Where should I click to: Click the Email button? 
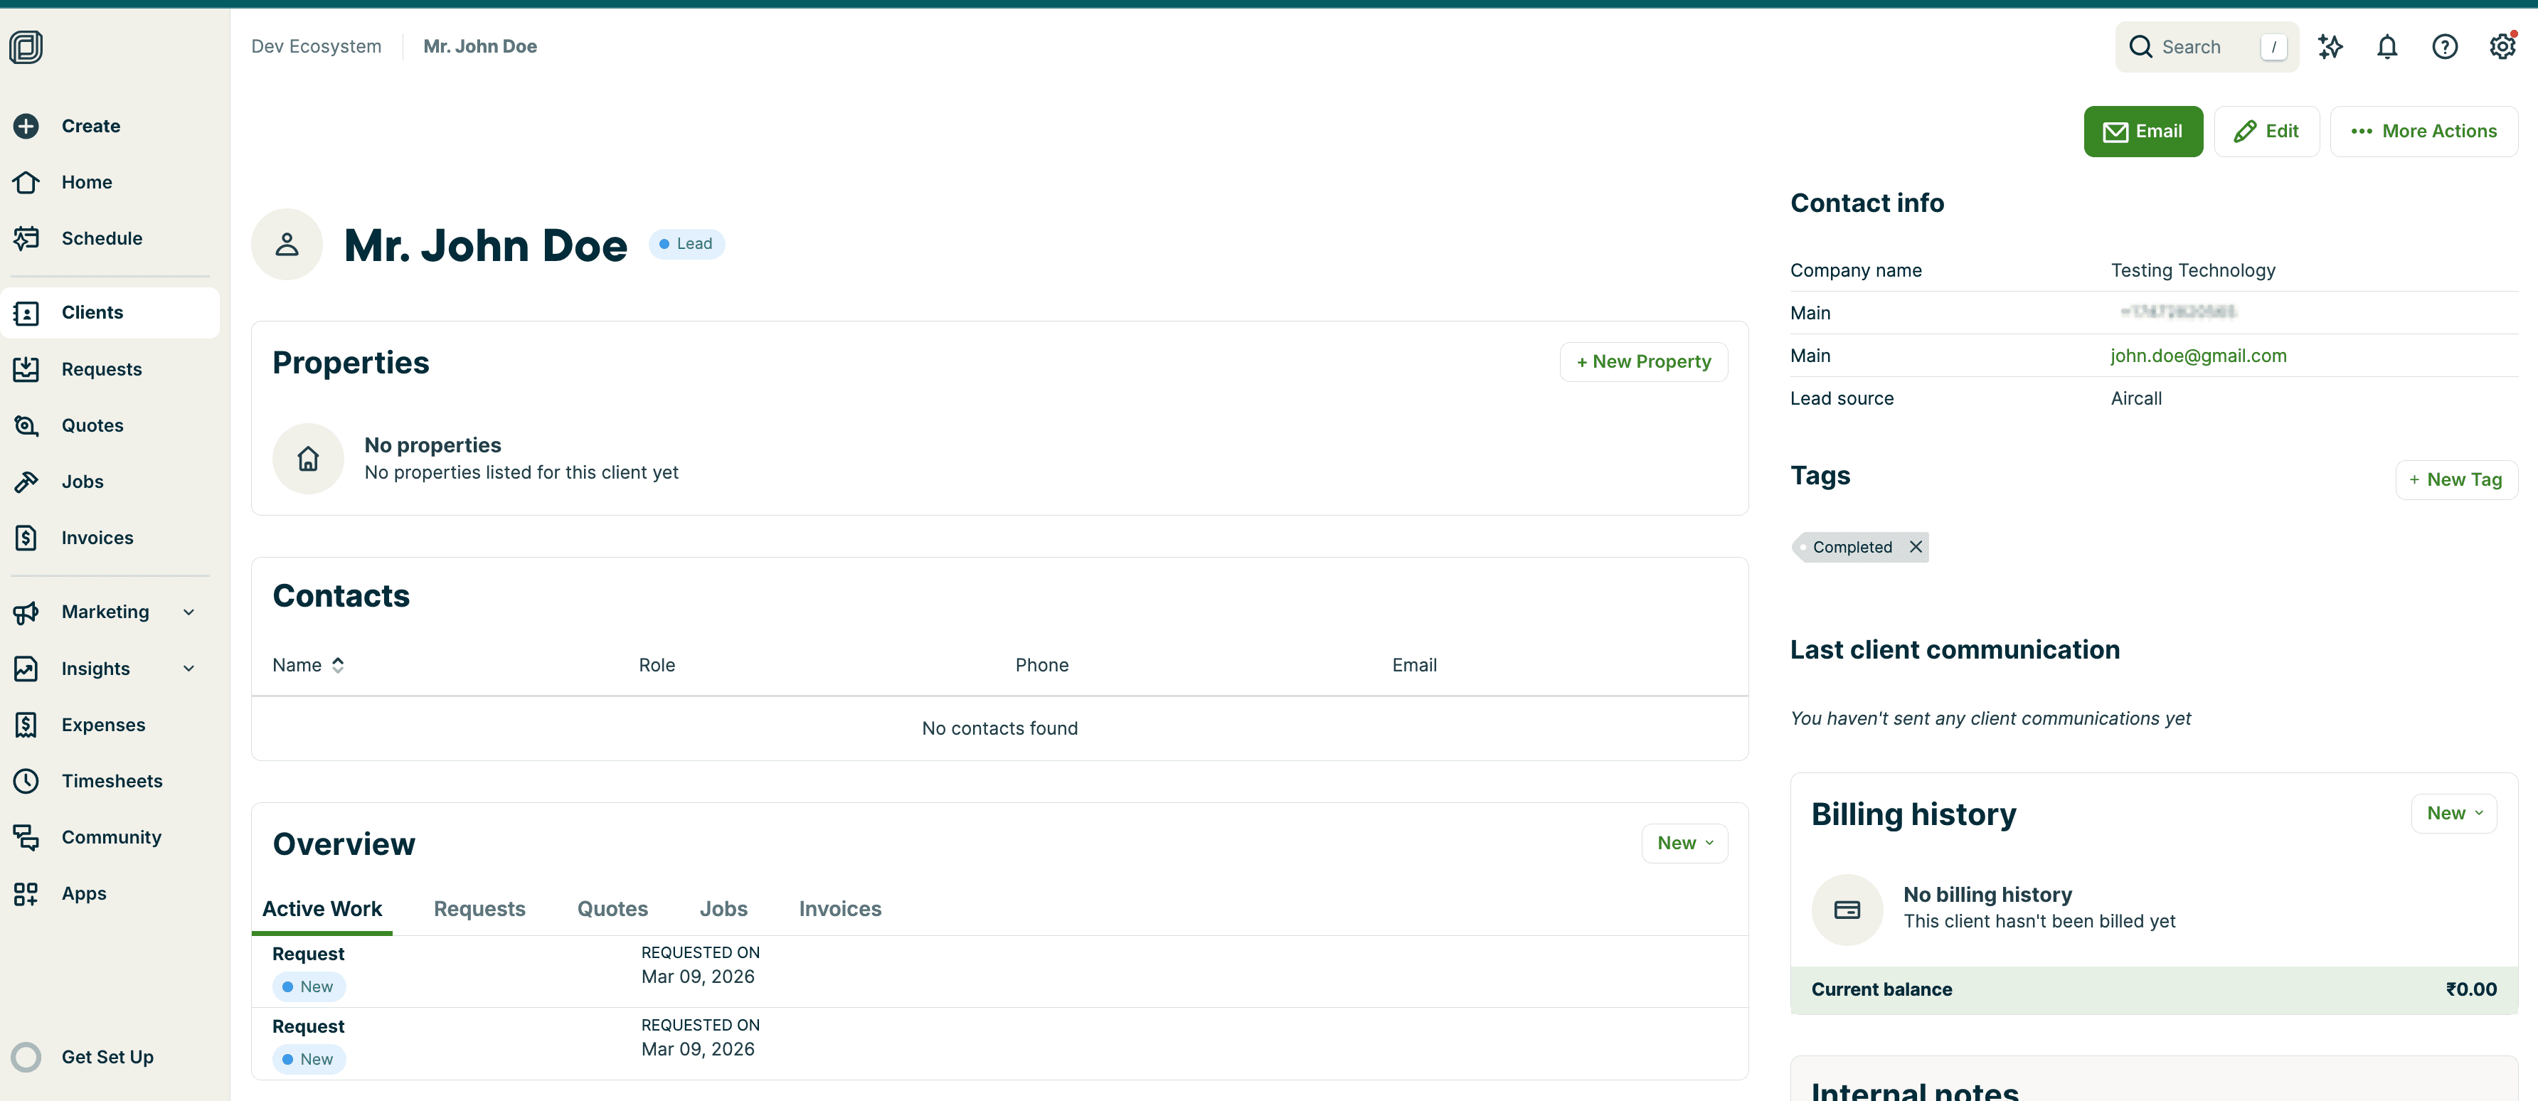[x=2144, y=131]
